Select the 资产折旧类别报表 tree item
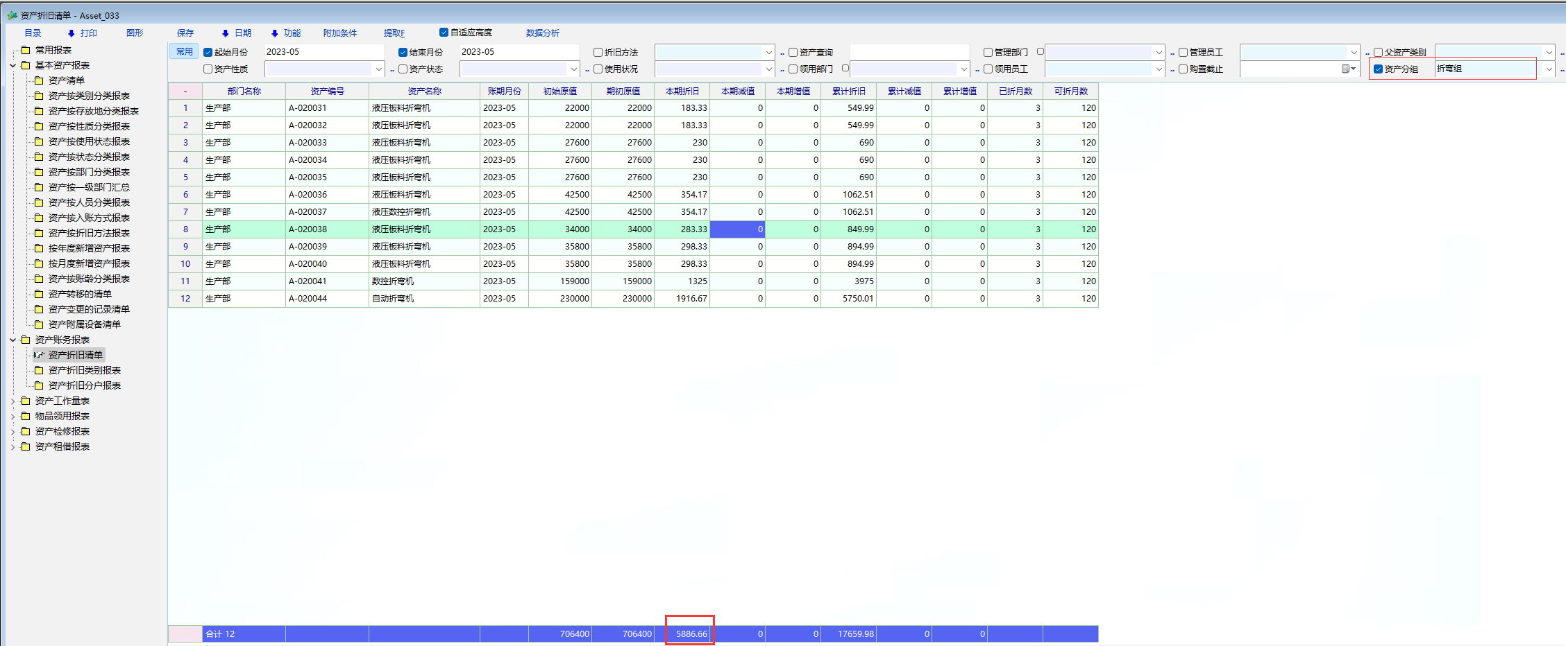 [84, 370]
